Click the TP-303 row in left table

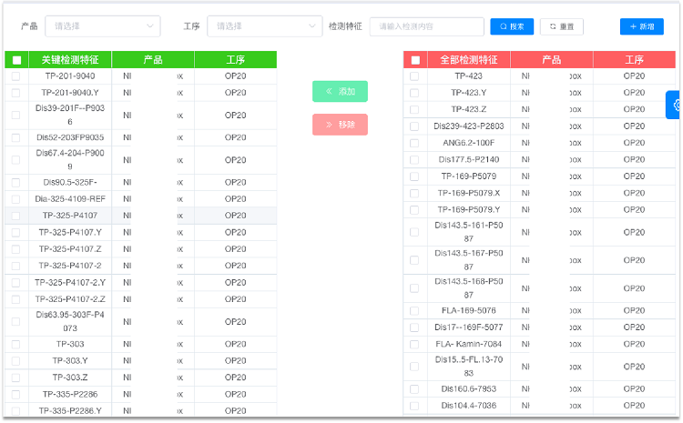point(70,345)
